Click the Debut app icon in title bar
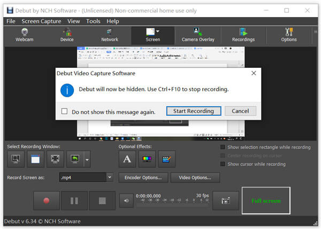The width and height of the screenshot is (321, 229). coord(10,10)
